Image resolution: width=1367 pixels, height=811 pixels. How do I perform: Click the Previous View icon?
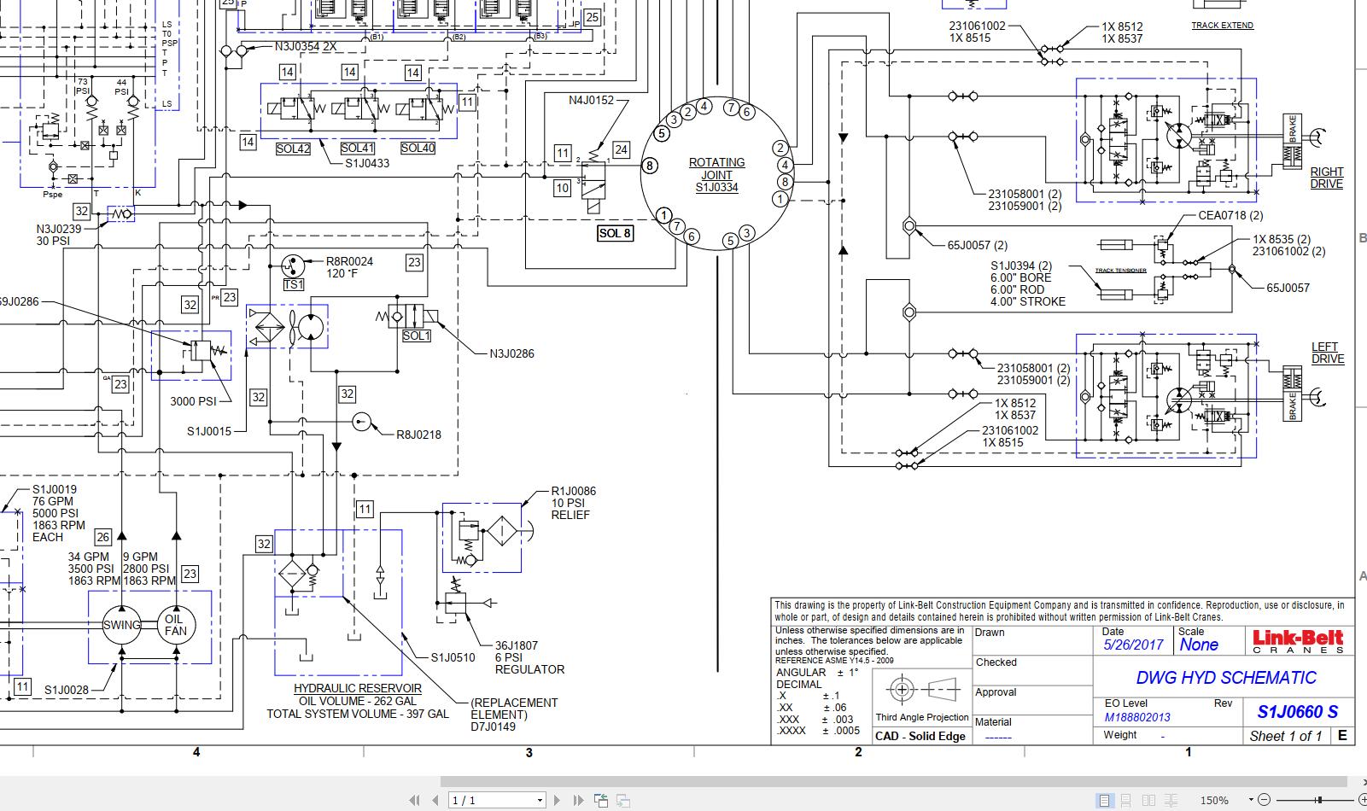point(601,800)
